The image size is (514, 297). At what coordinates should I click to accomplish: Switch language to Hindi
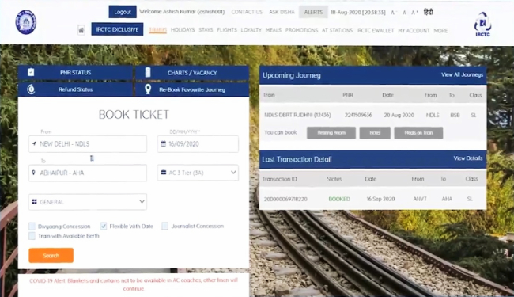click(x=428, y=12)
